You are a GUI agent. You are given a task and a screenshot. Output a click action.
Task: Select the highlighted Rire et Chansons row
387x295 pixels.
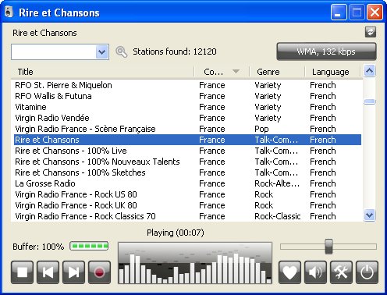point(187,140)
